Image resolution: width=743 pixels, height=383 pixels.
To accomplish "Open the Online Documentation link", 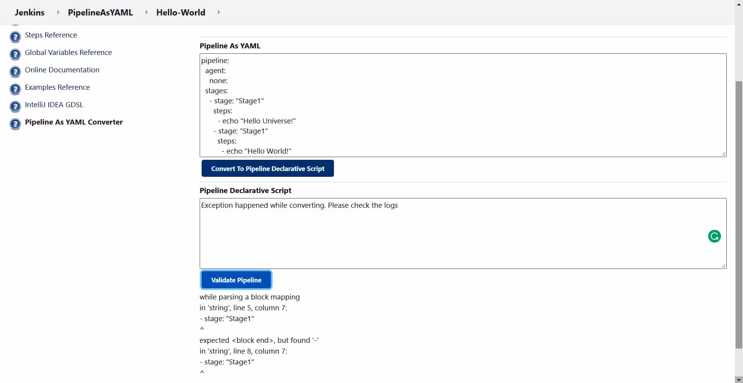I will point(62,70).
